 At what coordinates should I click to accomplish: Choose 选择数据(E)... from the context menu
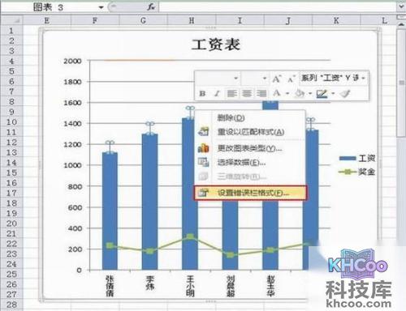[x=242, y=163]
